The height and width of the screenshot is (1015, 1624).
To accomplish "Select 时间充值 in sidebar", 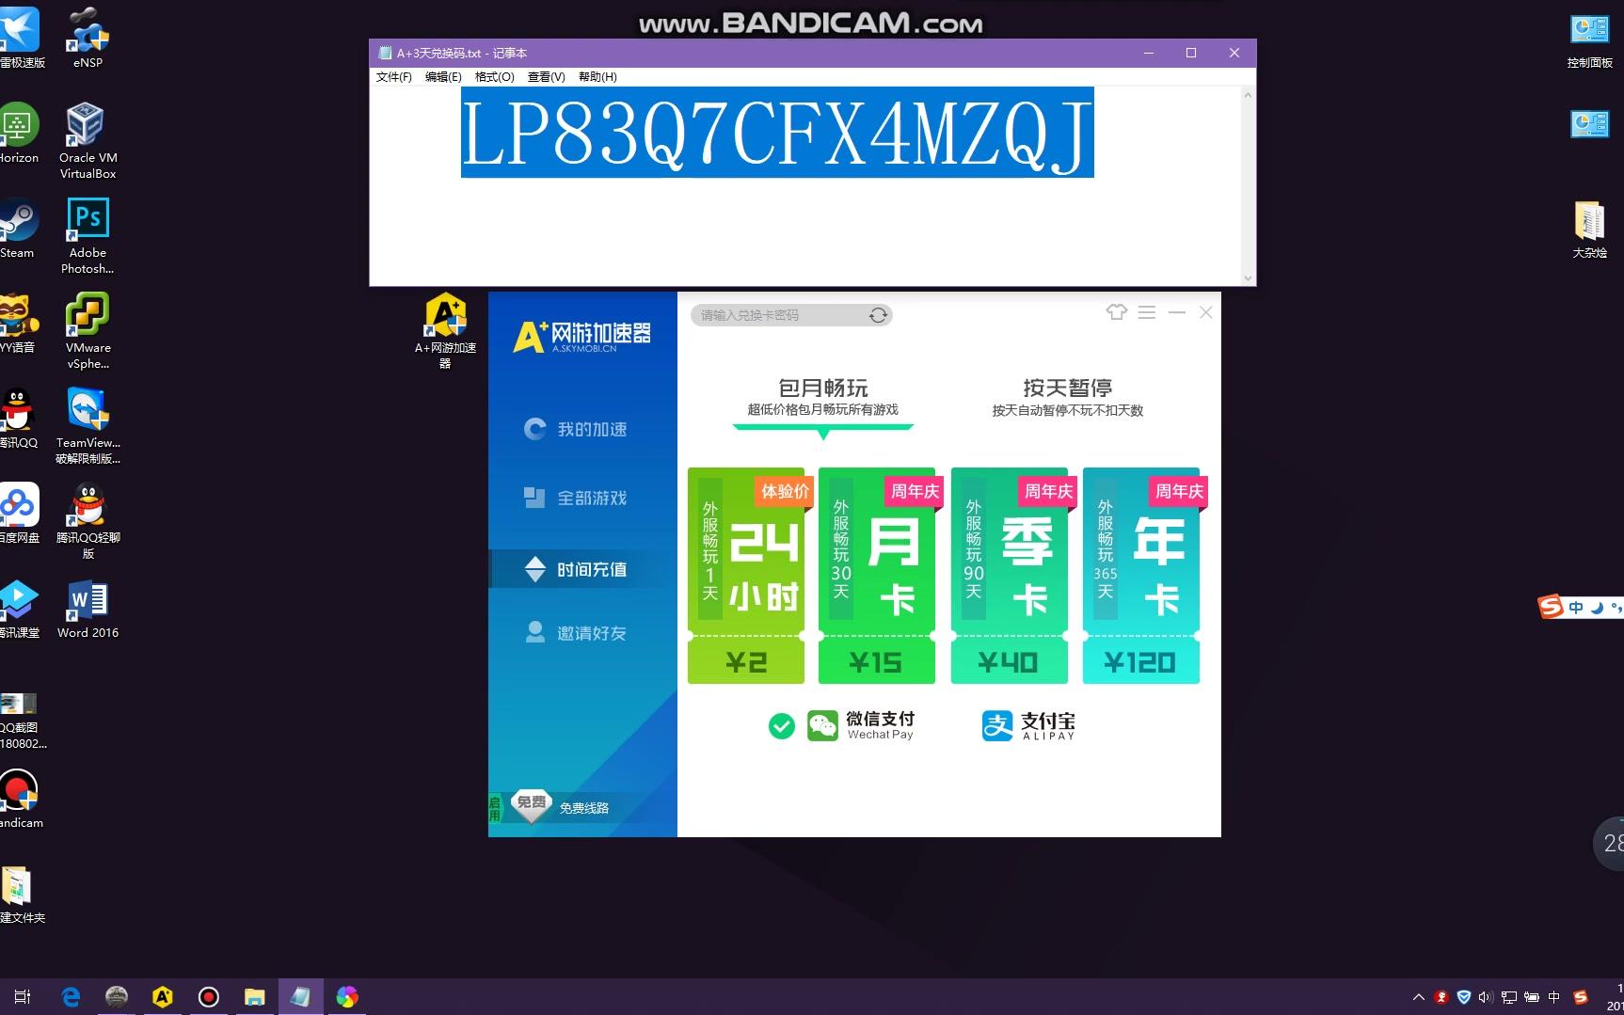I will pos(582,569).
